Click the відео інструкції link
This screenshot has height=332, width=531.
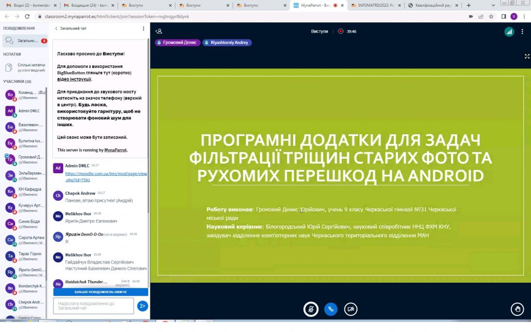(74, 79)
